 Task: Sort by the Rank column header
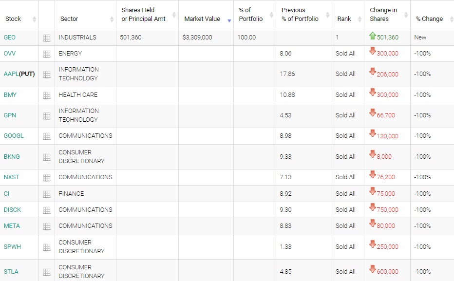pos(344,19)
